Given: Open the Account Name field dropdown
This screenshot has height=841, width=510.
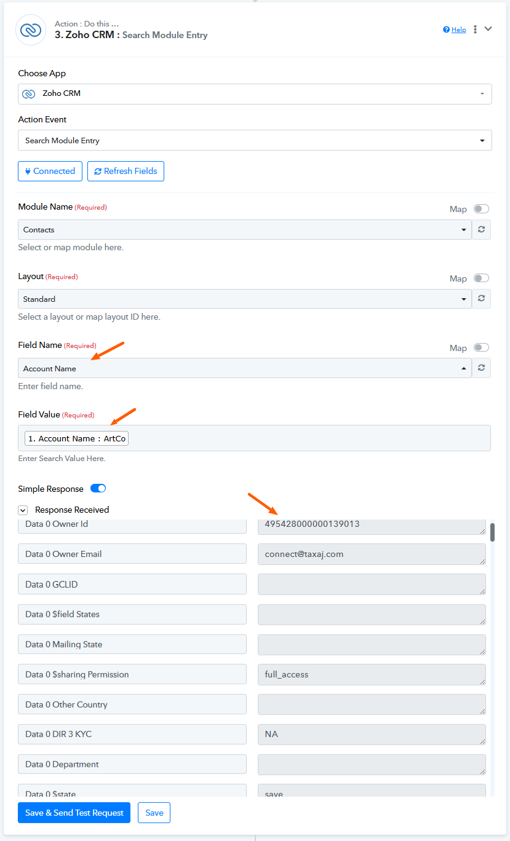Looking at the screenshot, I should (x=245, y=368).
